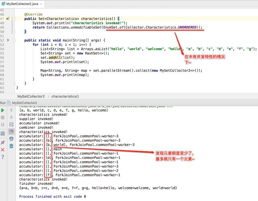
Task: Click MySetCollector2 in the breadcrumb bar
Action: tap(31, 96)
